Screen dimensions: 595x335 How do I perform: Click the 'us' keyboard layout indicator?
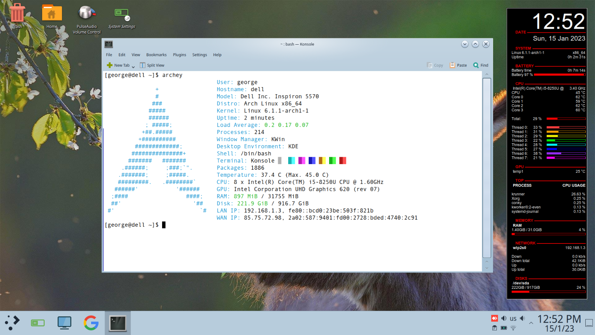click(513, 319)
